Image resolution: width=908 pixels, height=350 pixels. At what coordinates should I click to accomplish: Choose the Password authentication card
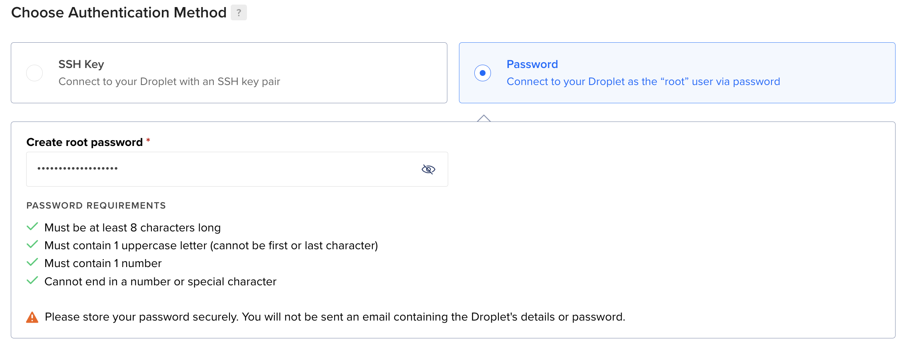[677, 73]
